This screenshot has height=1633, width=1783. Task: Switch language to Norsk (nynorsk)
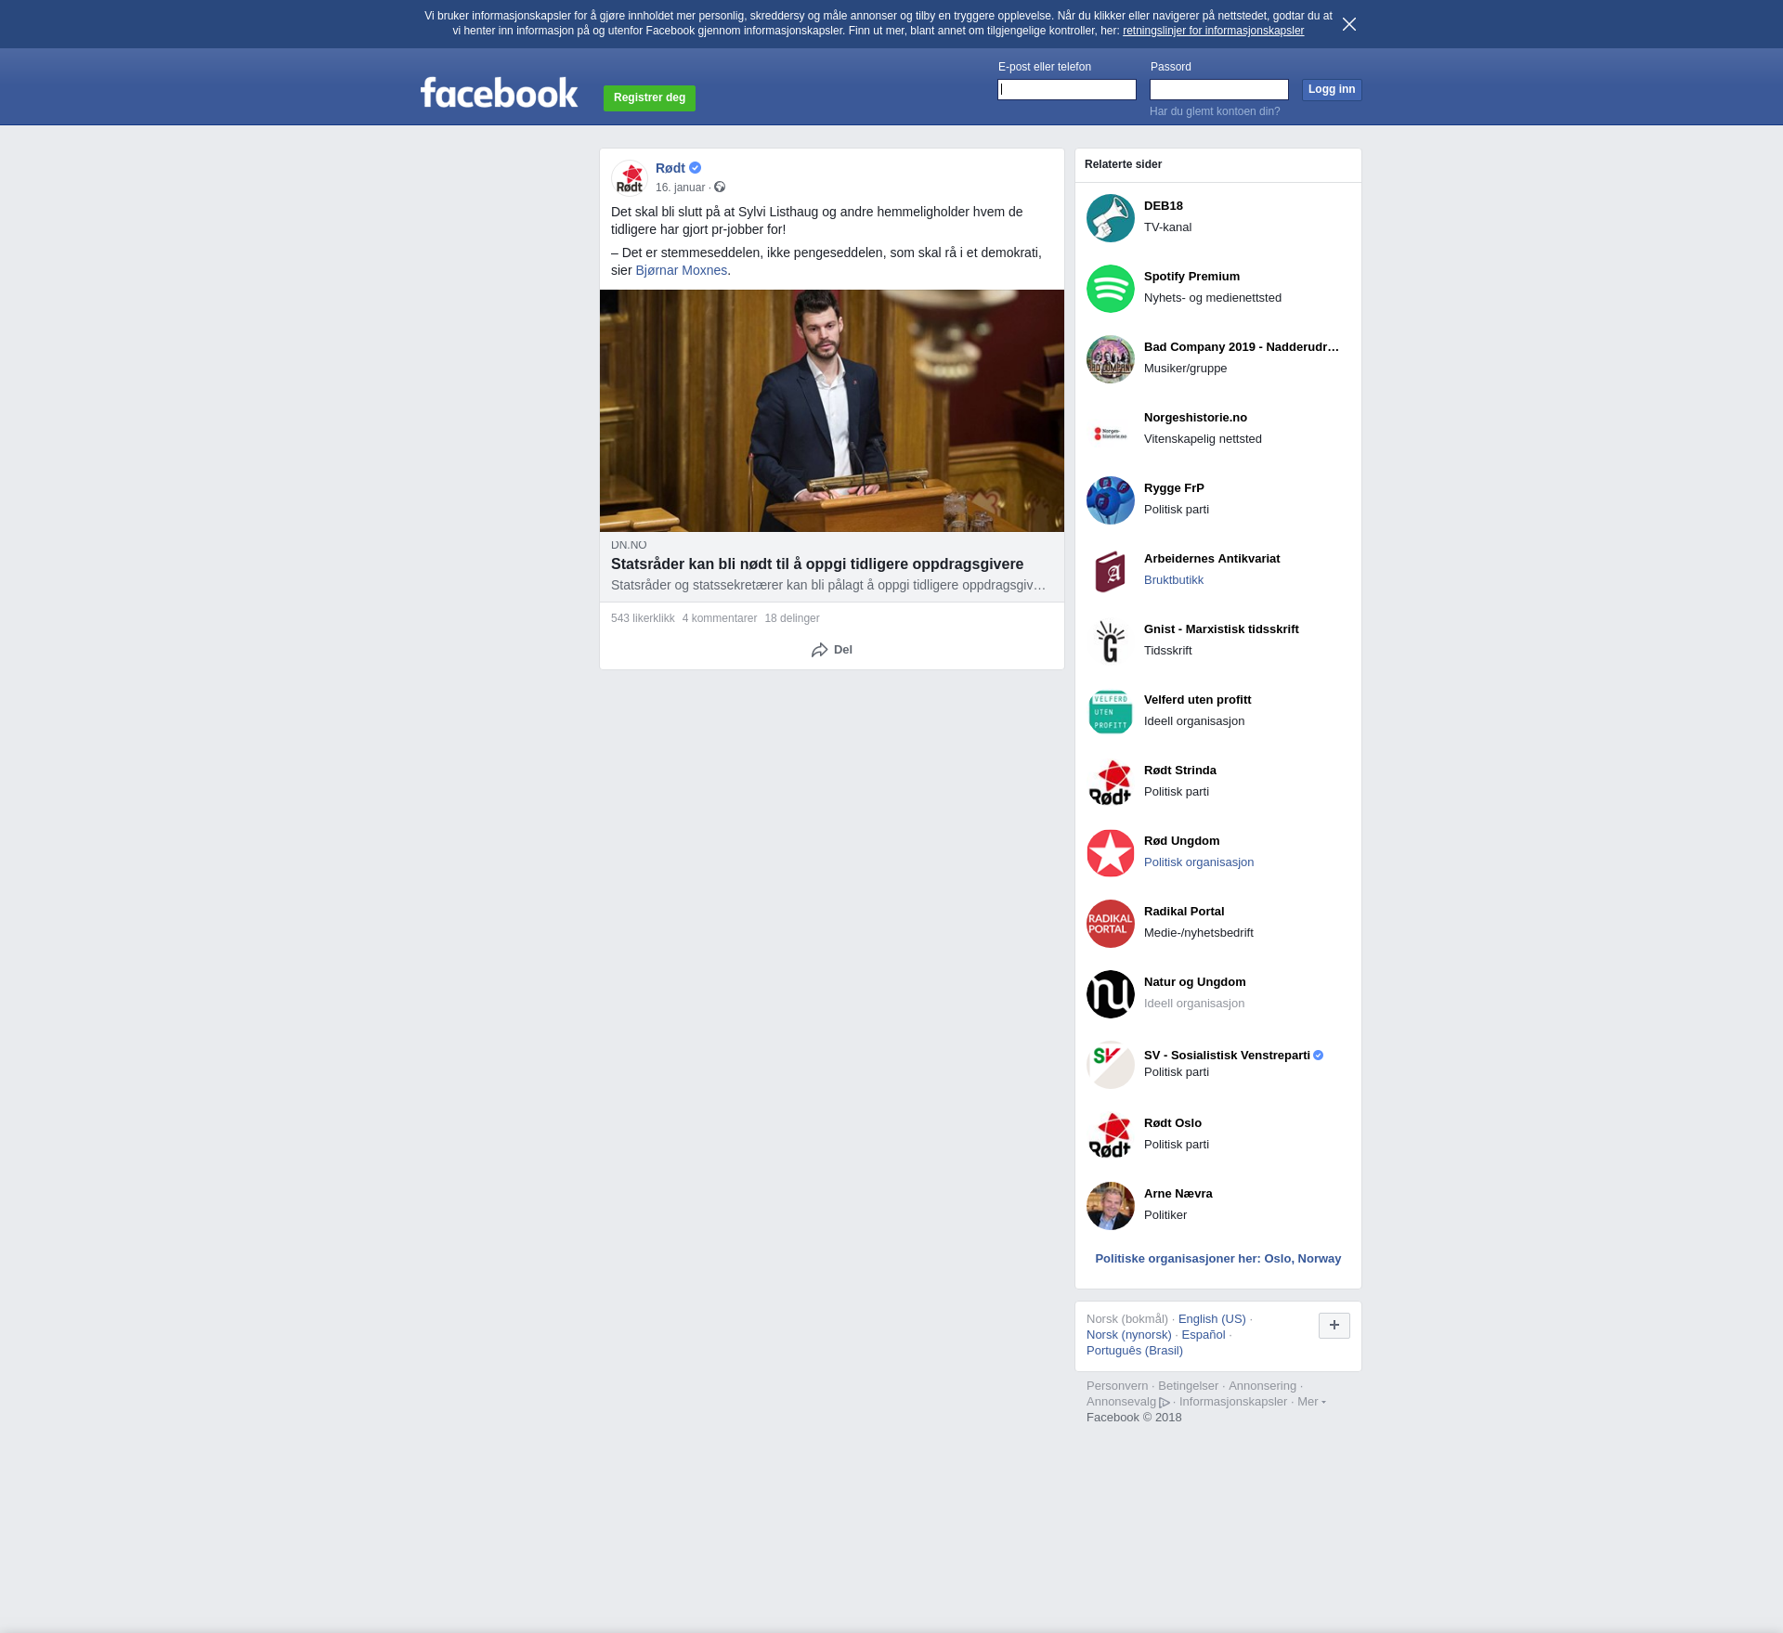[x=1129, y=1335]
